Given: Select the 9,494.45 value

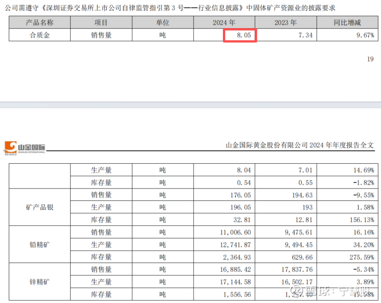Looking at the screenshot, I should click(299, 245).
